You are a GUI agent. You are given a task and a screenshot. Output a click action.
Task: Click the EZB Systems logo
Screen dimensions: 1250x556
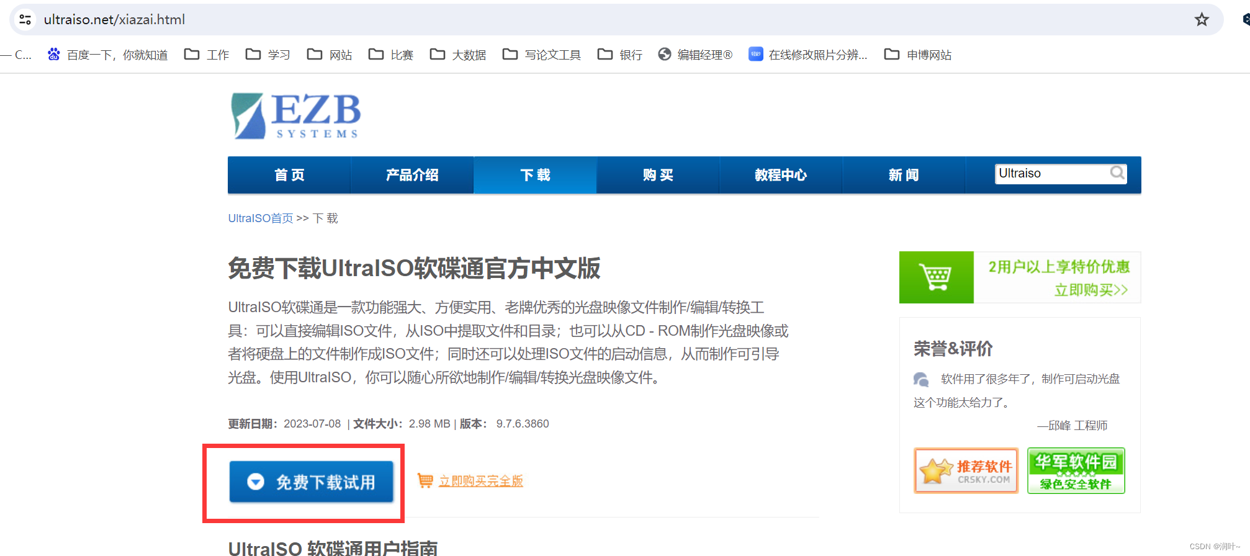tap(295, 116)
